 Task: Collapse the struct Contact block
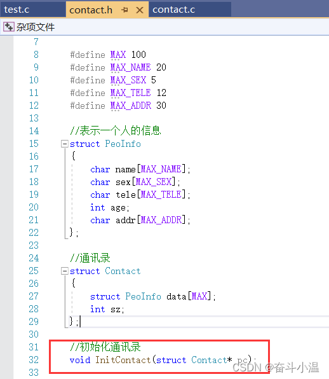(x=64, y=271)
